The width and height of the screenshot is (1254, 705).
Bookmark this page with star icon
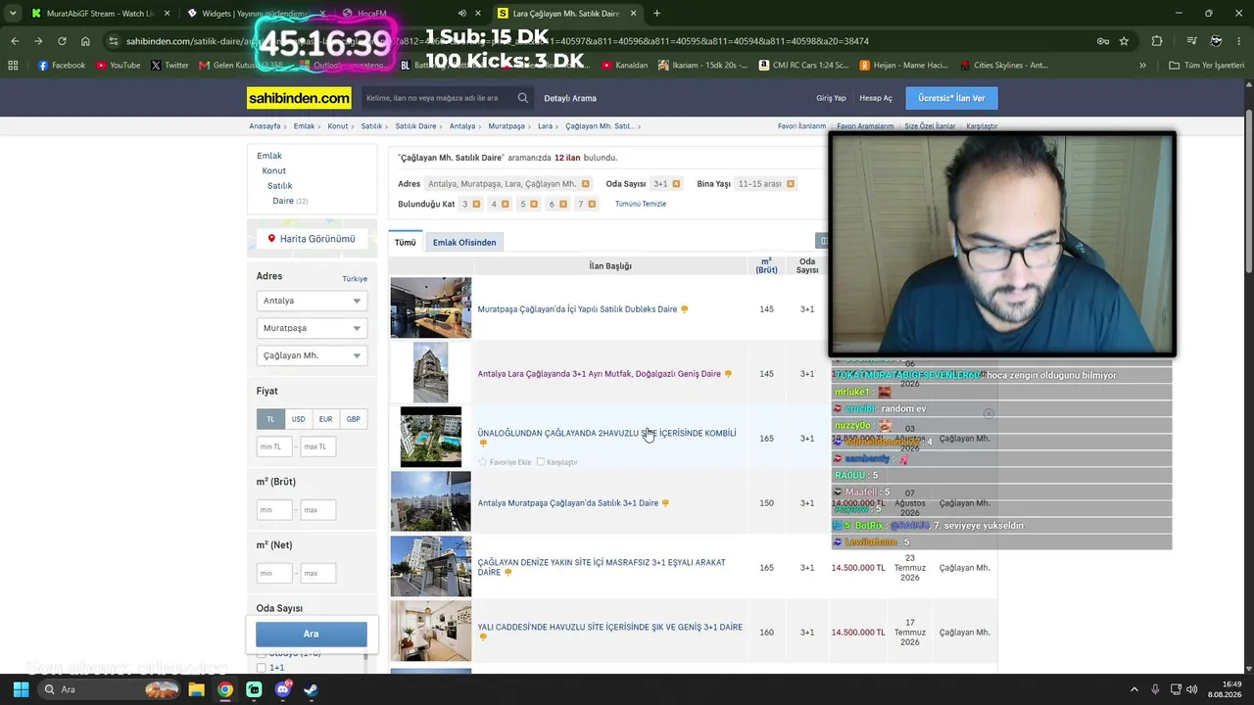coord(1124,41)
